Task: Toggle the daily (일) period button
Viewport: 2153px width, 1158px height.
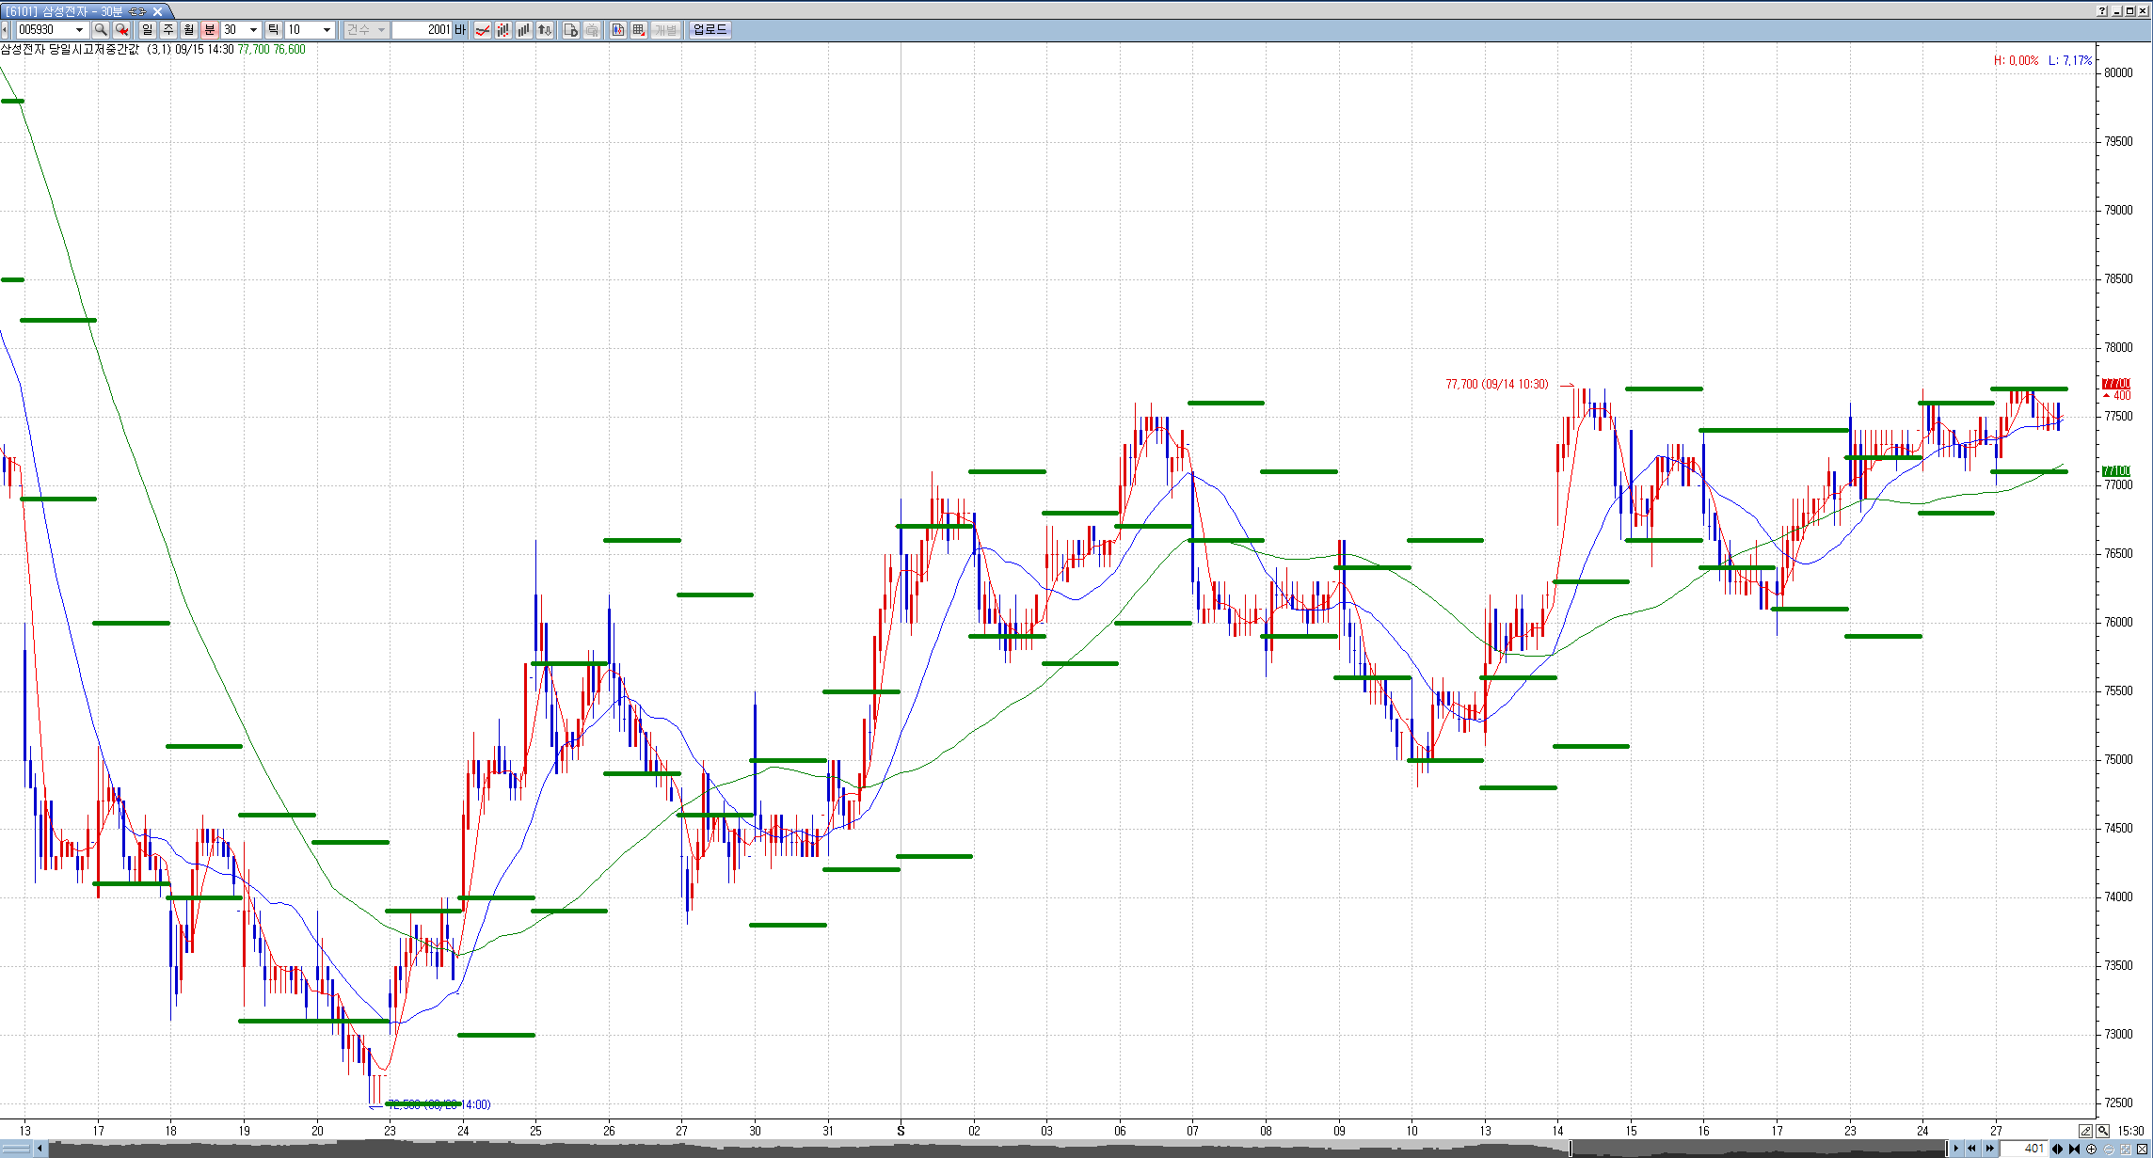Action: 148,30
